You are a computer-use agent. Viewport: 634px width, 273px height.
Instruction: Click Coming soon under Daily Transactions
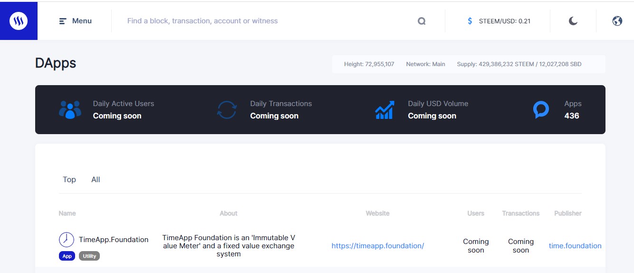tap(274, 116)
